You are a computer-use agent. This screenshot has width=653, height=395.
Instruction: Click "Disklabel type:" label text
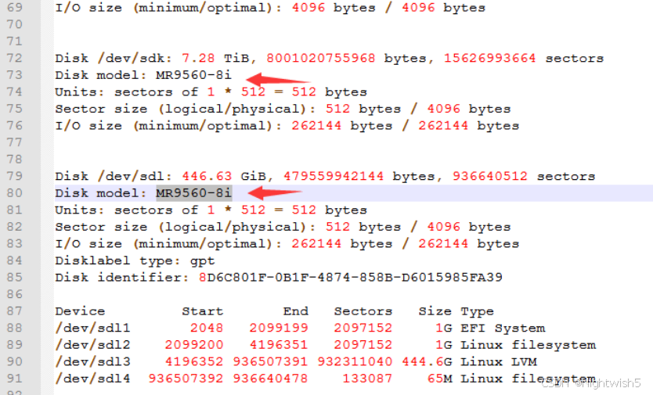[117, 261]
